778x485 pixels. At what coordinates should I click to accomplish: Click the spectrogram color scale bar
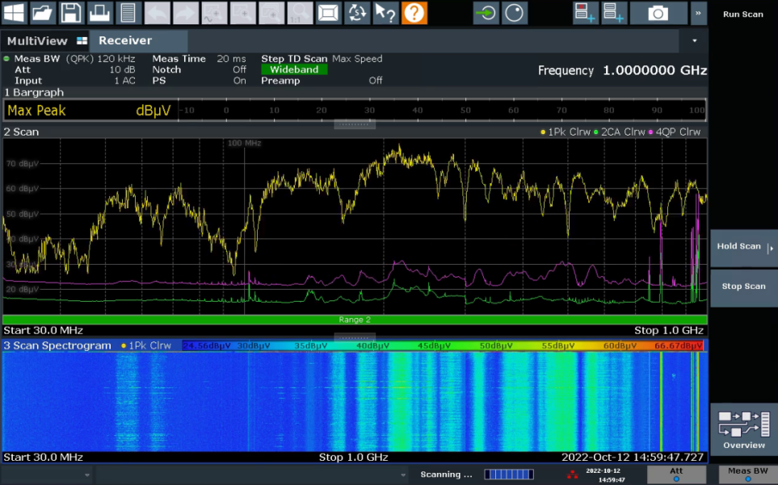tap(443, 345)
